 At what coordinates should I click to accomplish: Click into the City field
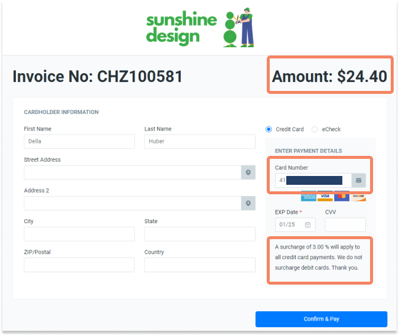pyautogui.click(x=79, y=234)
